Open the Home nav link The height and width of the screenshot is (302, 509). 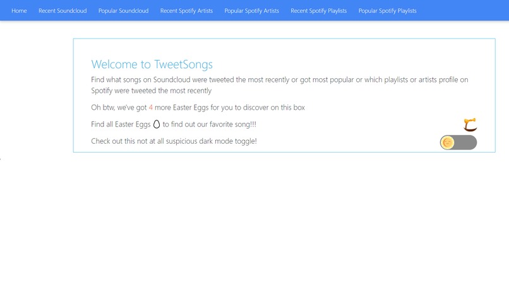coord(19,11)
